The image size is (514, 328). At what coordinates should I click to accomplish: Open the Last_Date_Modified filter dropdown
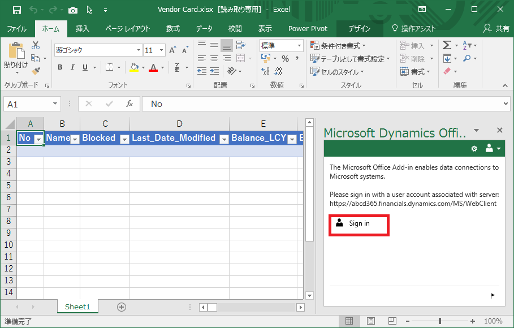(x=224, y=139)
